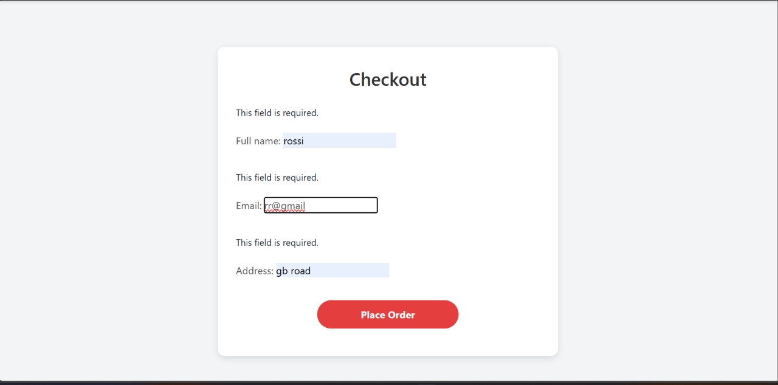
Task: Click the required error above Email
Action: [x=277, y=178]
